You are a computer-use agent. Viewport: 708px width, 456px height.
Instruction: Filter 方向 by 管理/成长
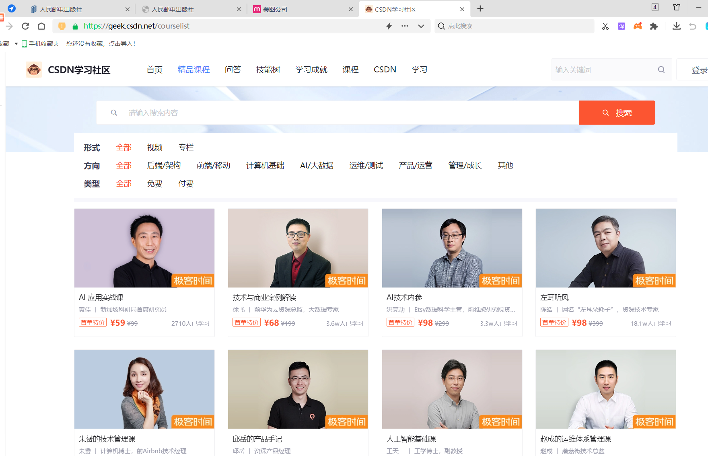[465, 165]
